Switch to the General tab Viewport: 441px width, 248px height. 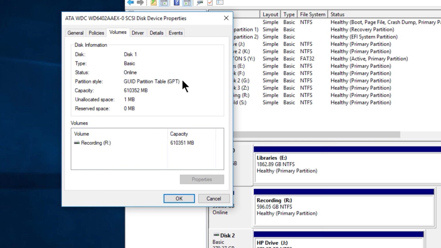(x=76, y=33)
